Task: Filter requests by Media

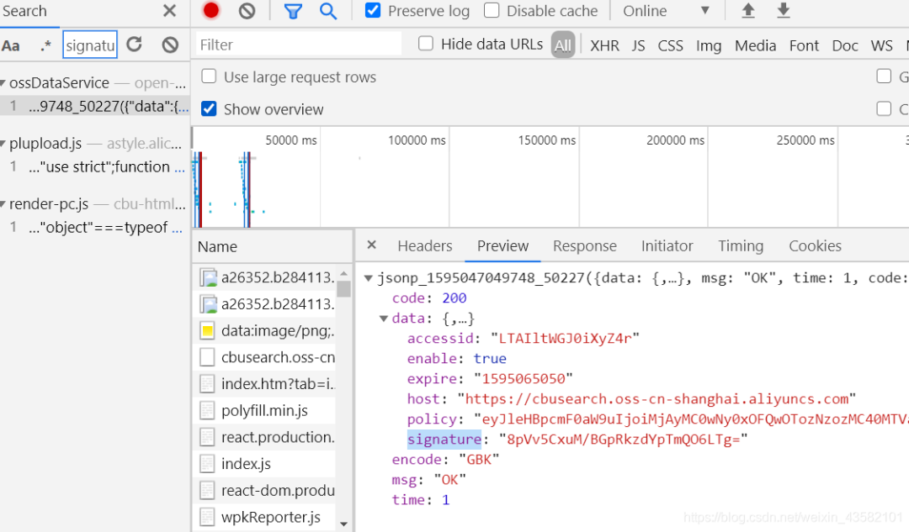Action: coord(755,45)
